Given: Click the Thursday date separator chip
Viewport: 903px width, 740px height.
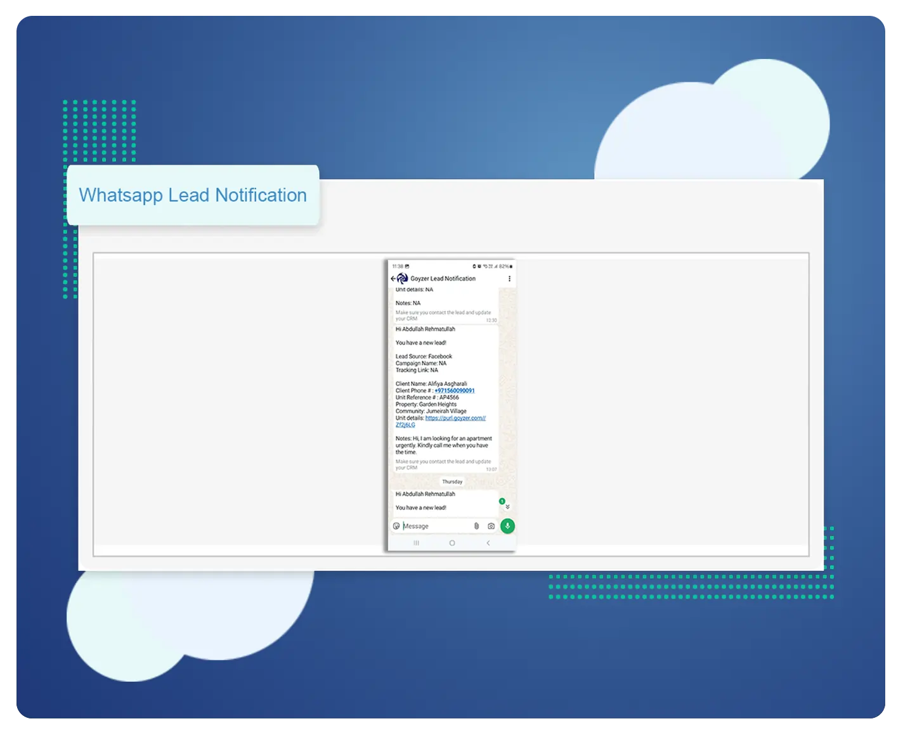Looking at the screenshot, I should pyautogui.click(x=452, y=482).
